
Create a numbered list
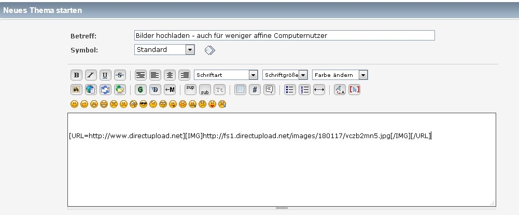(x=304, y=89)
